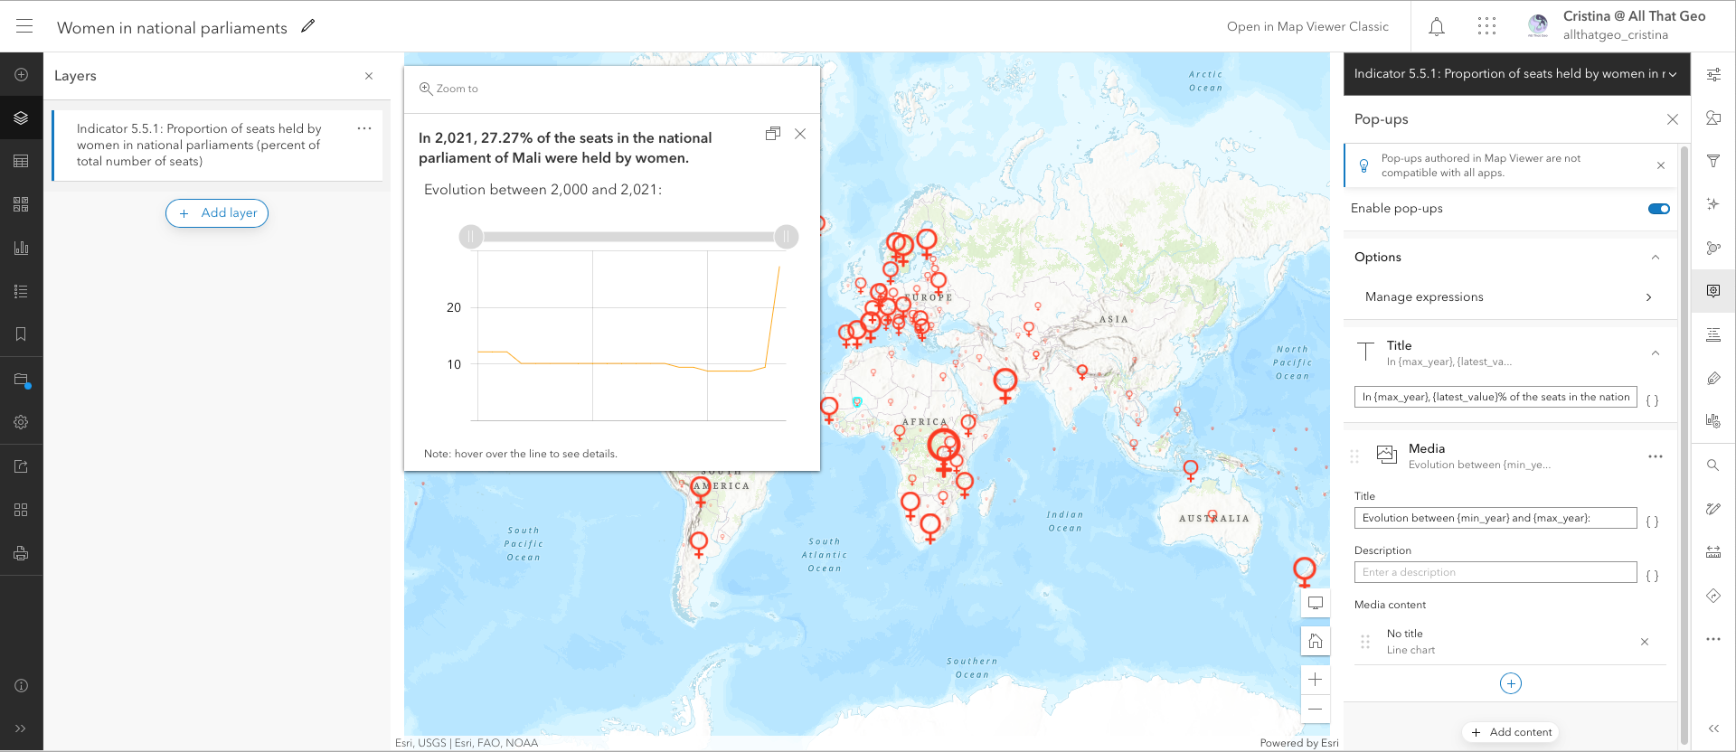The height and width of the screenshot is (752, 1736).
Task: Open the Filter funnel icon
Action: pos(1713,161)
